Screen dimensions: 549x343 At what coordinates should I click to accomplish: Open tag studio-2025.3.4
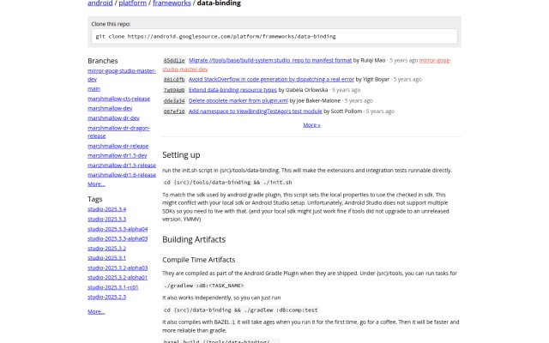(x=106, y=209)
